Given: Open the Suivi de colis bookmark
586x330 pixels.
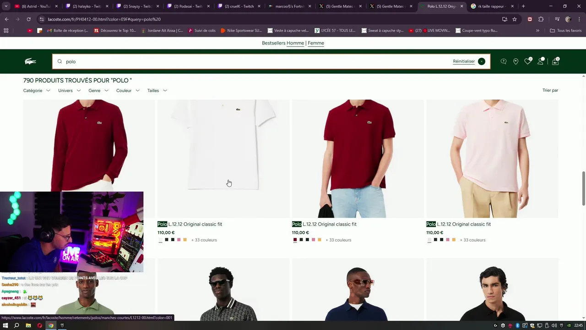Looking at the screenshot, I should pyautogui.click(x=201, y=31).
